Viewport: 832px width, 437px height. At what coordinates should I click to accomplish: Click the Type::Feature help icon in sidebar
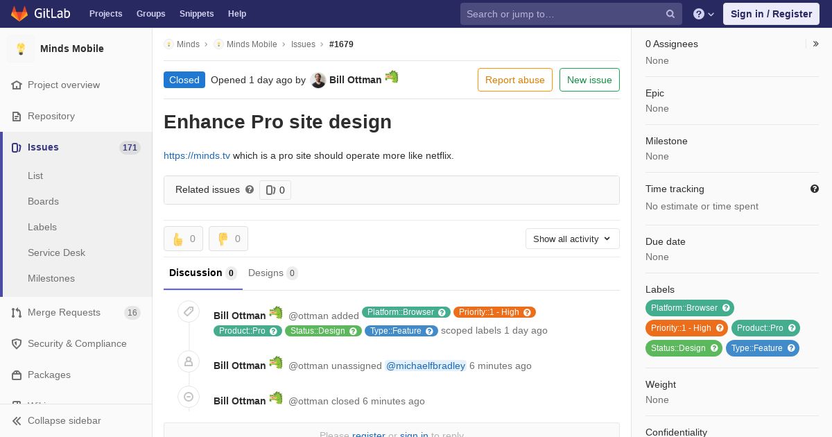pos(791,348)
